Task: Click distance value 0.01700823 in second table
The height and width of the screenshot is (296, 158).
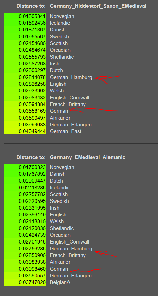Action: 25,167
